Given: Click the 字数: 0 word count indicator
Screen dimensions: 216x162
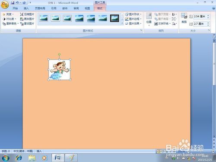Looking at the screenshot, I should [x=6, y=151].
